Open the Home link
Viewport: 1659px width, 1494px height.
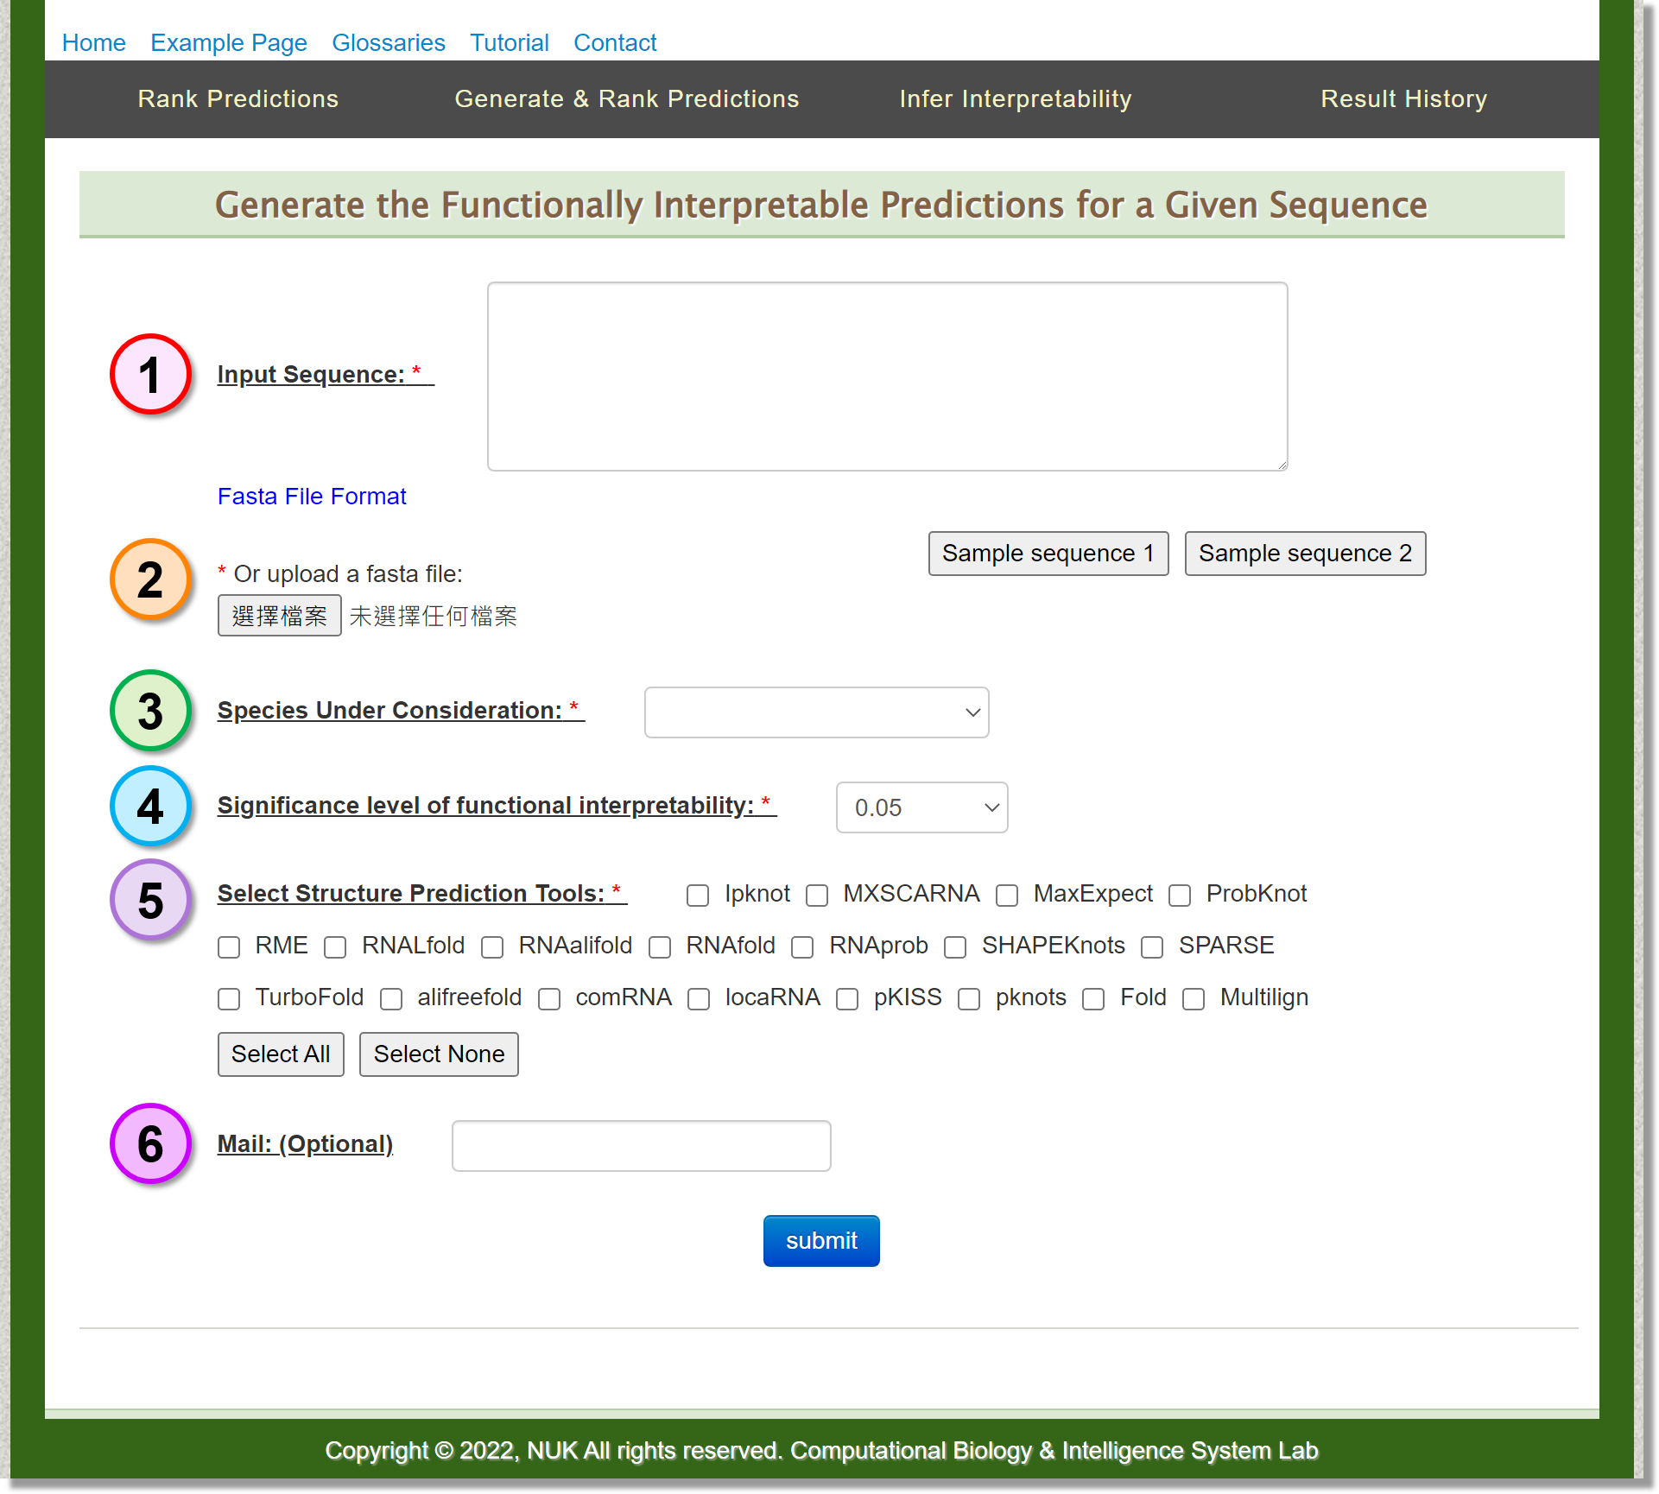(93, 42)
